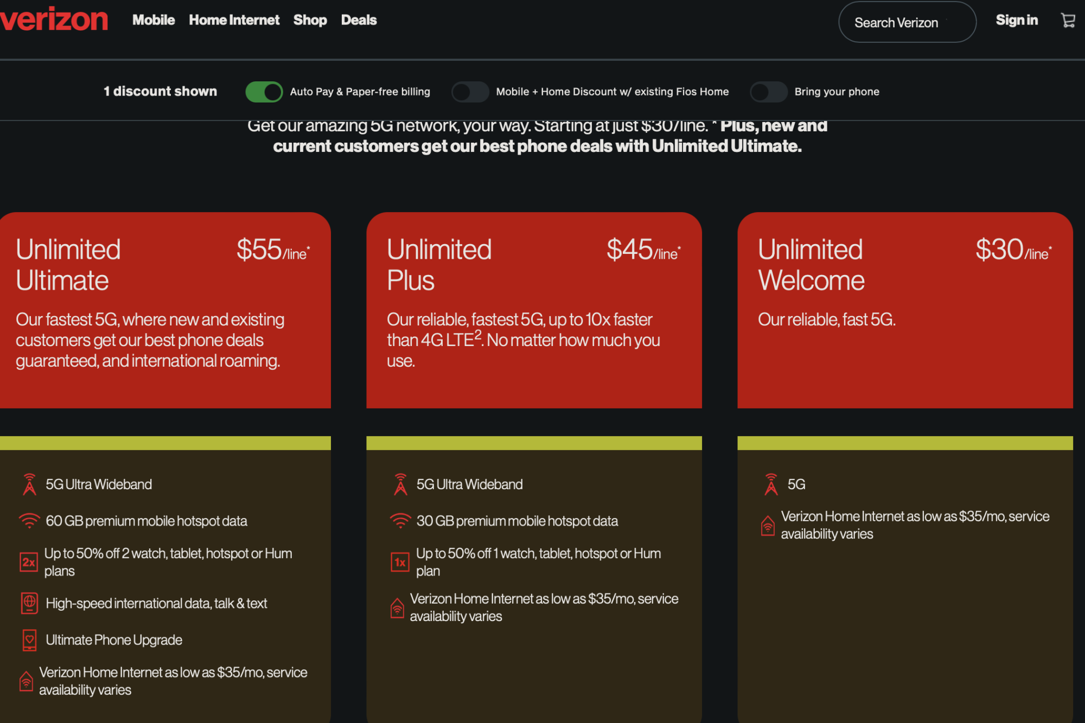Screen dimensions: 1085x723
Task: Click the 'Our reliable, fast 5G.' description
Action: tap(827, 319)
